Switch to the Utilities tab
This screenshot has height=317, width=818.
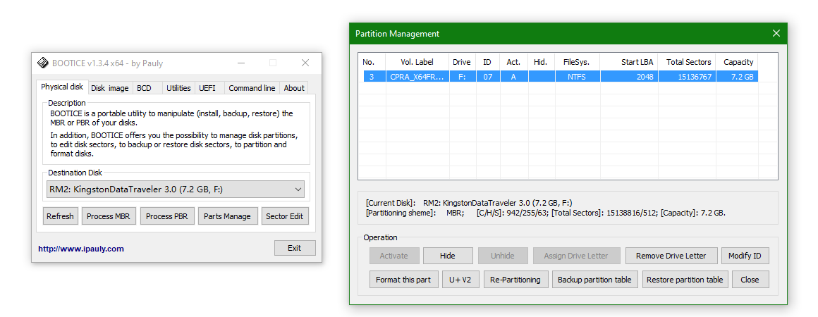(178, 88)
